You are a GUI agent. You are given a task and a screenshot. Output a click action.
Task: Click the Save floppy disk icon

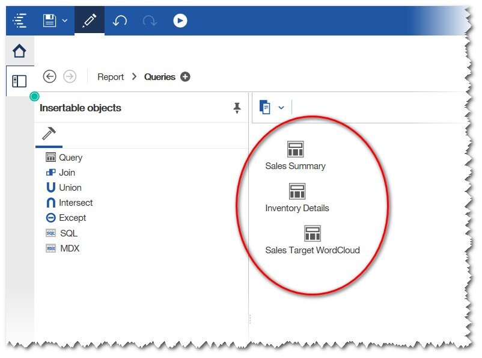coord(49,20)
